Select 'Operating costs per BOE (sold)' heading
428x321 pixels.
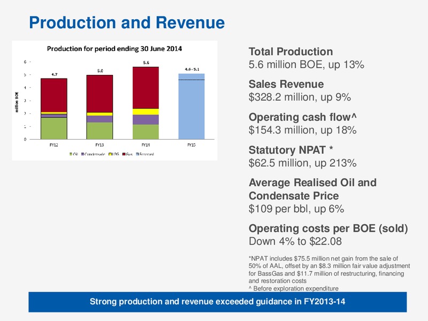[328, 228]
